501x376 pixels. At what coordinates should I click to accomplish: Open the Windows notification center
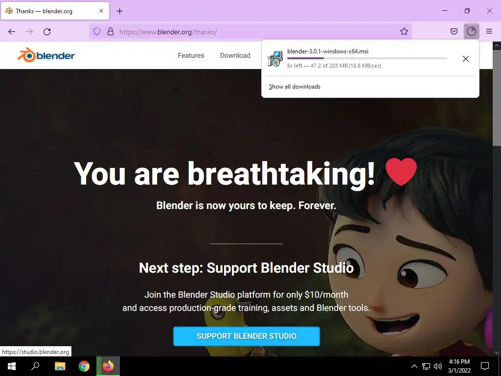tap(485, 366)
